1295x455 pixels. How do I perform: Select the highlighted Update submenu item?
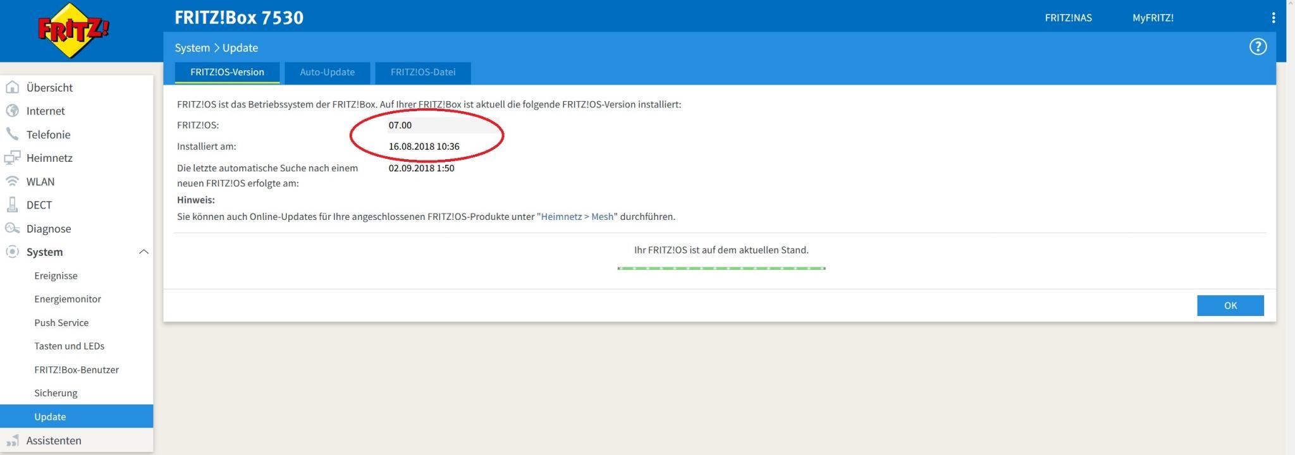pyautogui.click(x=77, y=416)
